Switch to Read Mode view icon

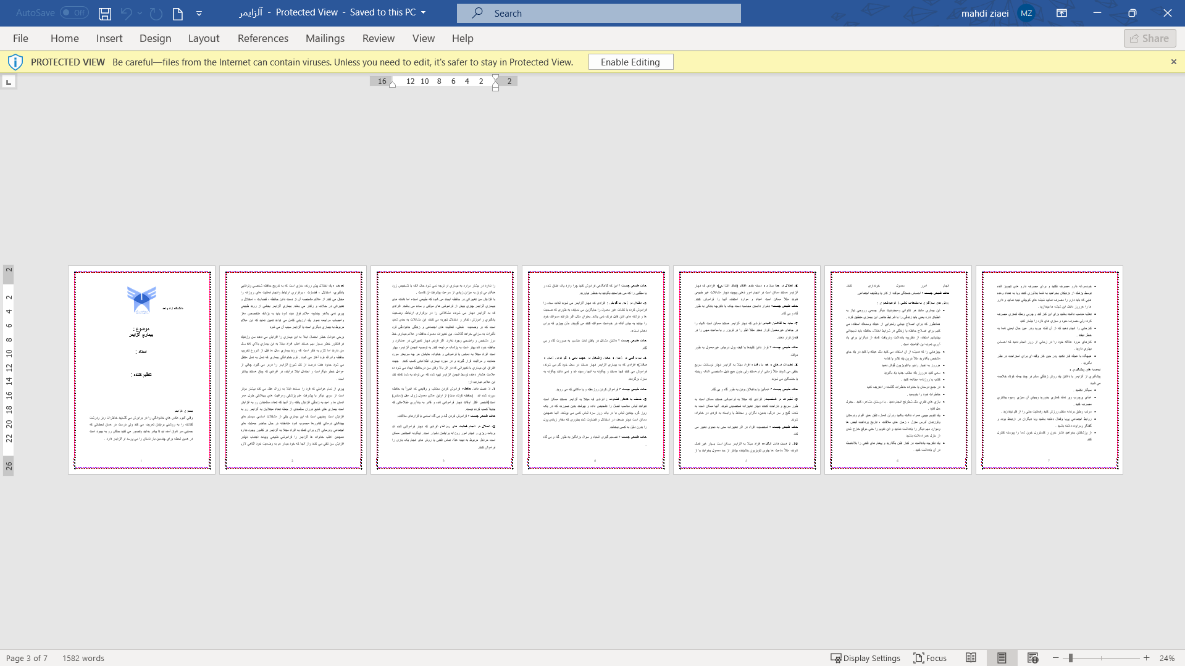(971, 658)
